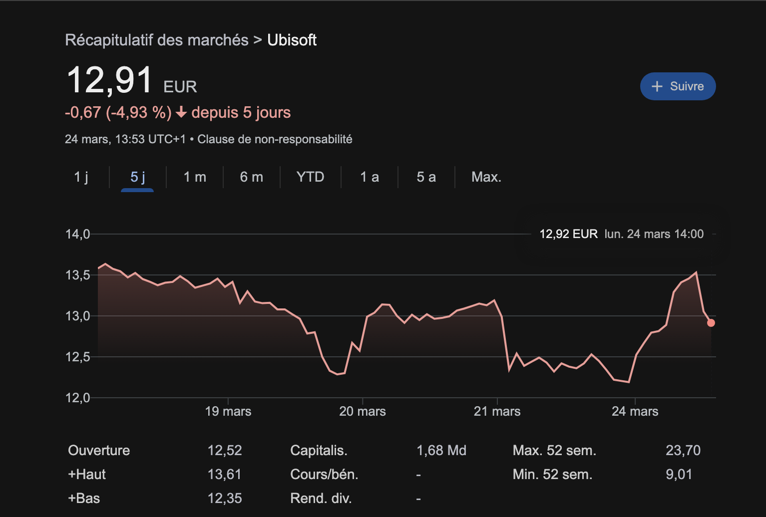Screen dimensions: 766x517
Task: Choose the 1 a range tab
Action: tap(370, 177)
